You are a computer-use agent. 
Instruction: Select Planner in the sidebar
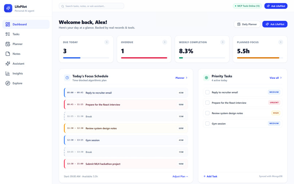point(26,44)
